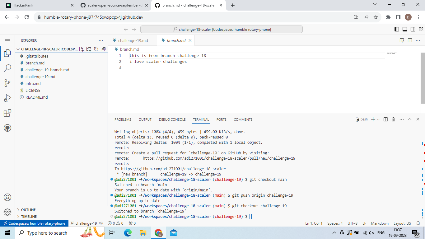Click the GitHub Codespaces icon in activity bar
The width and height of the screenshot is (425, 239).
pyautogui.click(x=7, y=128)
